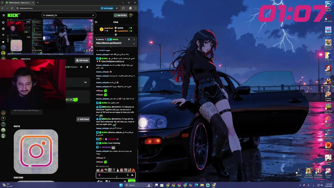
Task: Click Ask Google in the address bar
Action: [107, 8]
